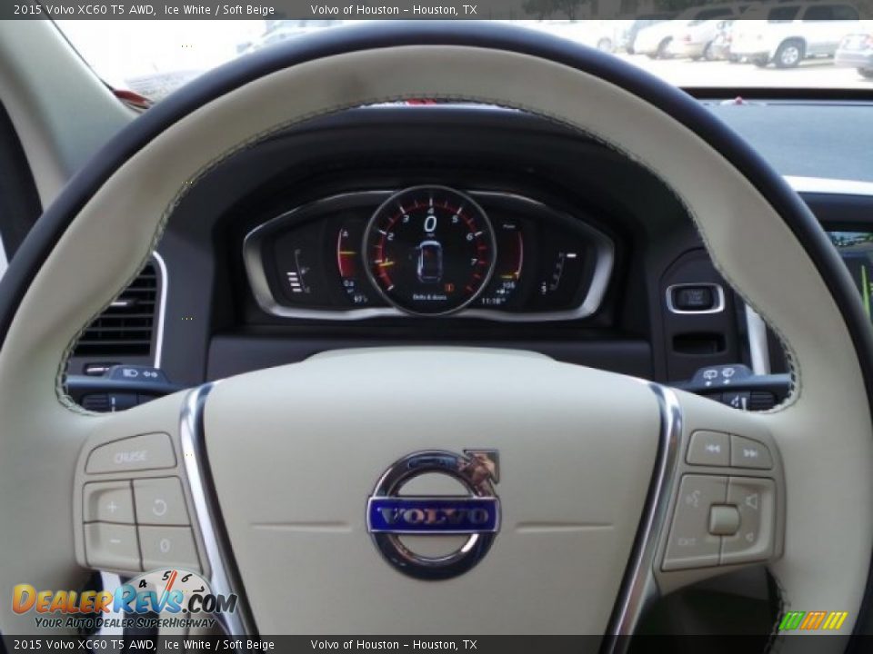873x654 pixels.
Task: Open the menu with the center thumbwheel button
Action: click(724, 518)
